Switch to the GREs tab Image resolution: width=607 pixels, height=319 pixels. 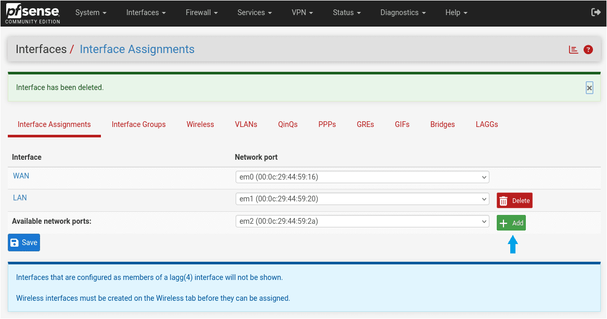pos(365,124)
